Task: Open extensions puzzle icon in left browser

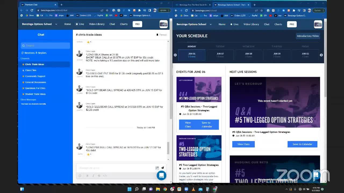Action: pos(139,10)
